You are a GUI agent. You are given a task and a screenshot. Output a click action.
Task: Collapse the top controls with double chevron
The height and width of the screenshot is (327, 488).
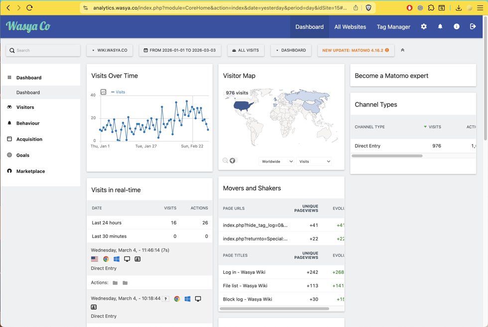[402, 50]
